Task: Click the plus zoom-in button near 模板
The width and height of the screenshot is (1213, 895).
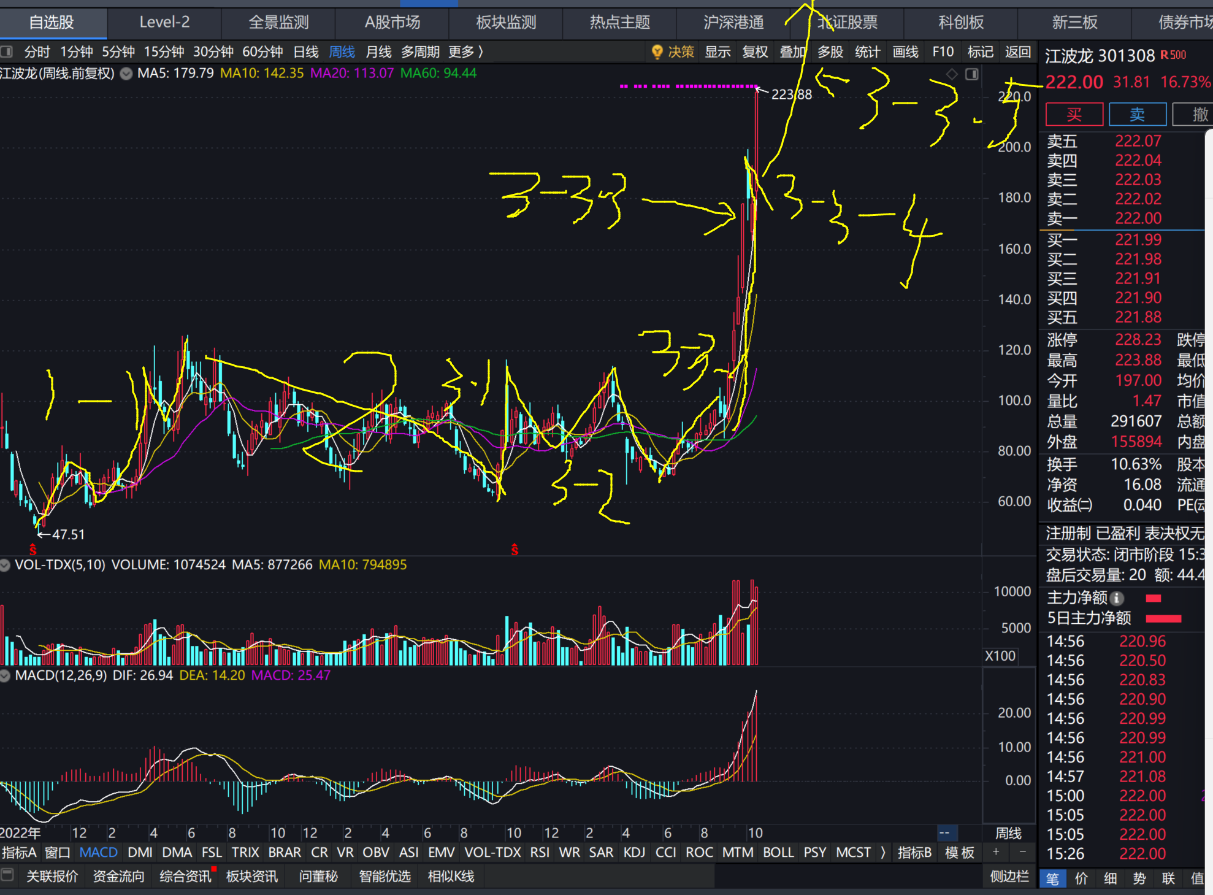Action: coord(996,852)
